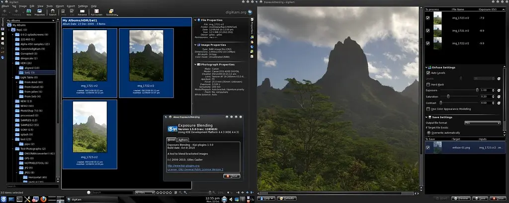509x203 pixels.
Task: Select the Overwrite automatically radio button
Action: point(428,133)
